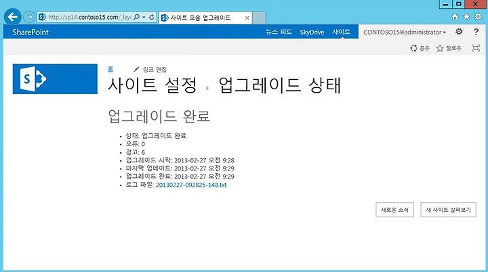Click the 새로운 소식 button
The image size is (488, 272).
pyautogui.click(x=394, y=210)
